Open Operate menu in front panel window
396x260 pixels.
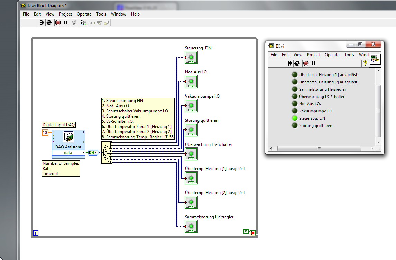tap(332, 55)
